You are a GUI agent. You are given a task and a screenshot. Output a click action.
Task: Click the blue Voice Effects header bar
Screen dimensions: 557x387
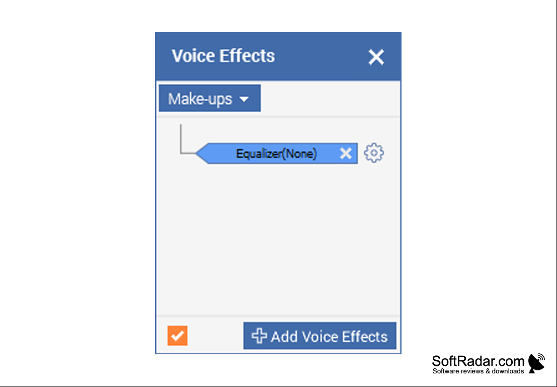click(x=278, y=56)
